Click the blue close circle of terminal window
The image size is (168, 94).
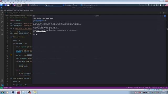pyautogui.click(x=165, y=16)
